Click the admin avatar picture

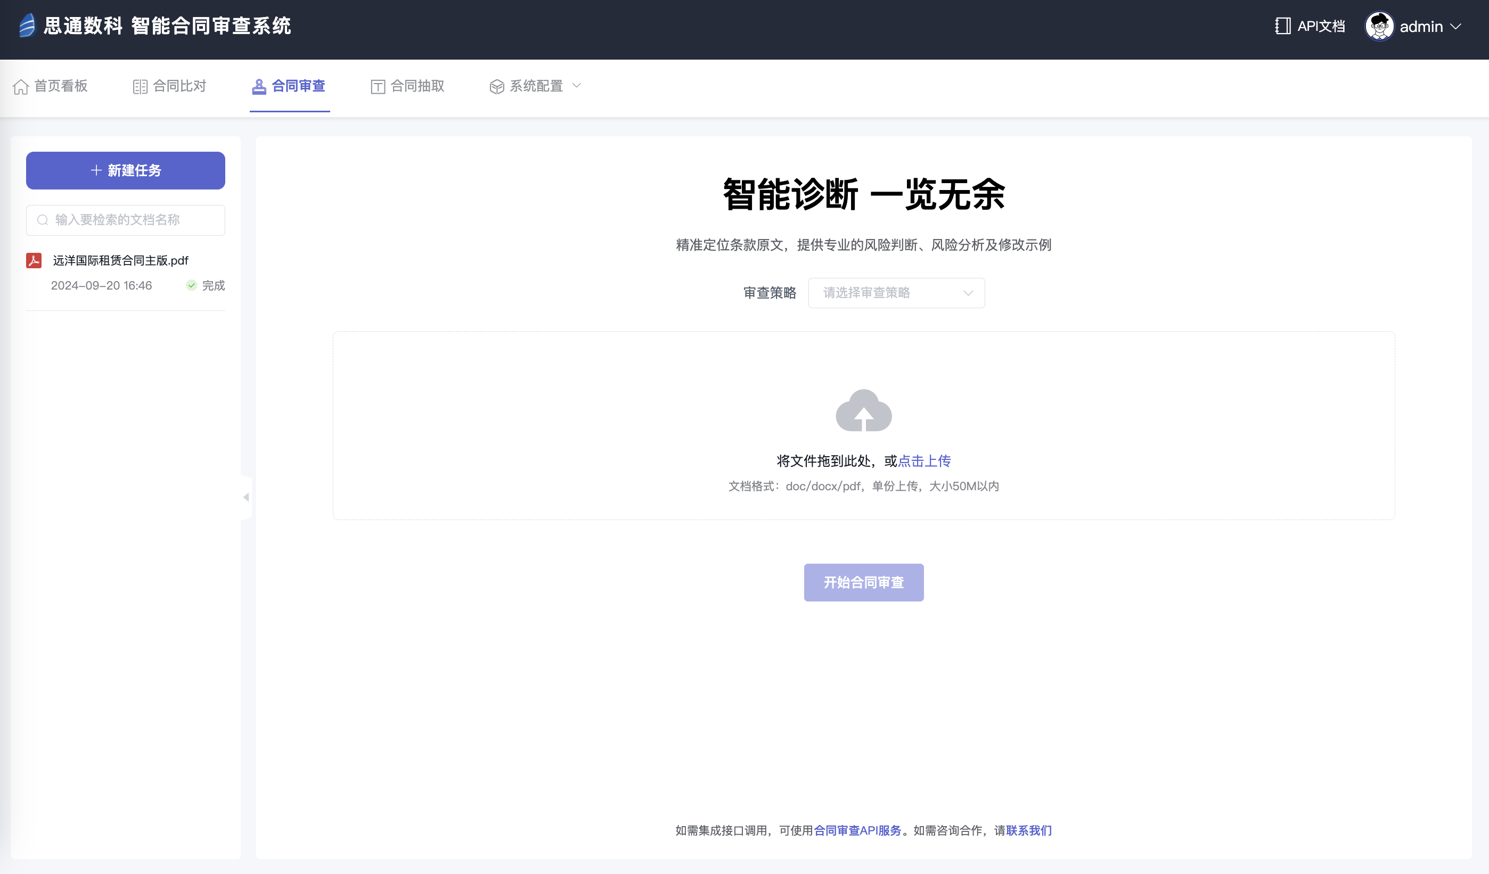coord(1379,27)
